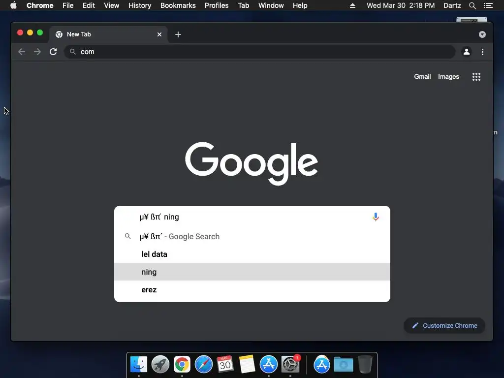Open the Images link
The height and width of the screenshot is (378, 504).
(448, 76)
